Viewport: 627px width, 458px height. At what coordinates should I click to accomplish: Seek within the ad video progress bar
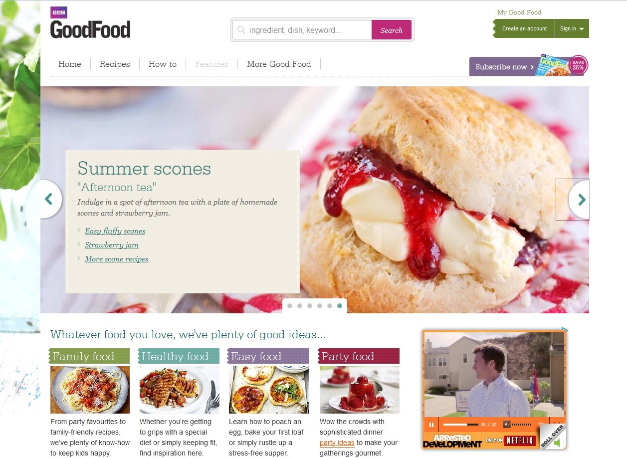pyautogui.click(x=460, y=425)
